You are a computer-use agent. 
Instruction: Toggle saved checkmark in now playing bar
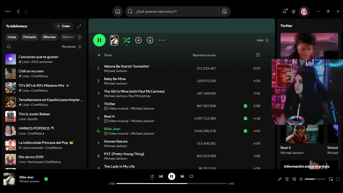coord(46,179)
